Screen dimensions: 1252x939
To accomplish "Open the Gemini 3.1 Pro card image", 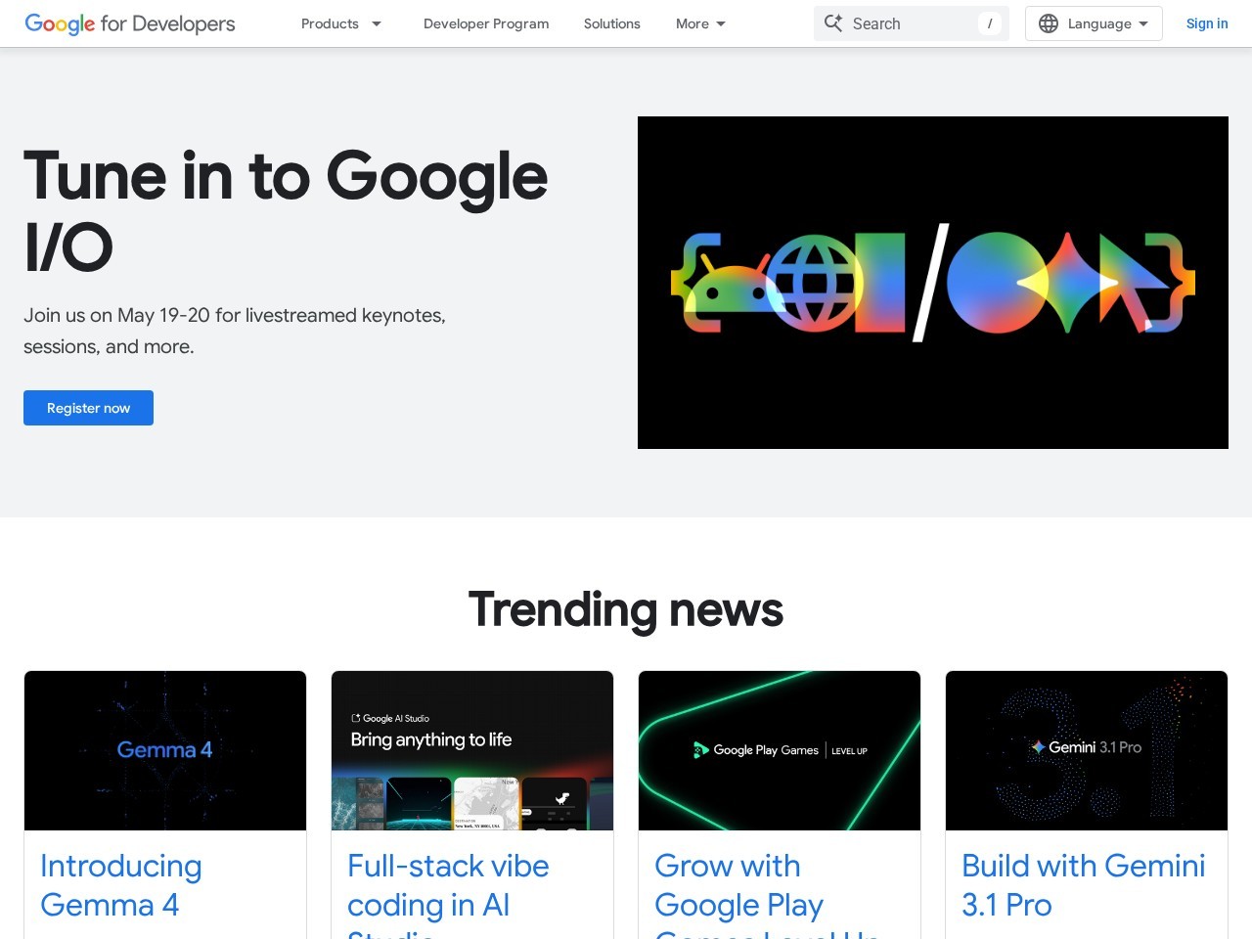I will (1087, 750).
